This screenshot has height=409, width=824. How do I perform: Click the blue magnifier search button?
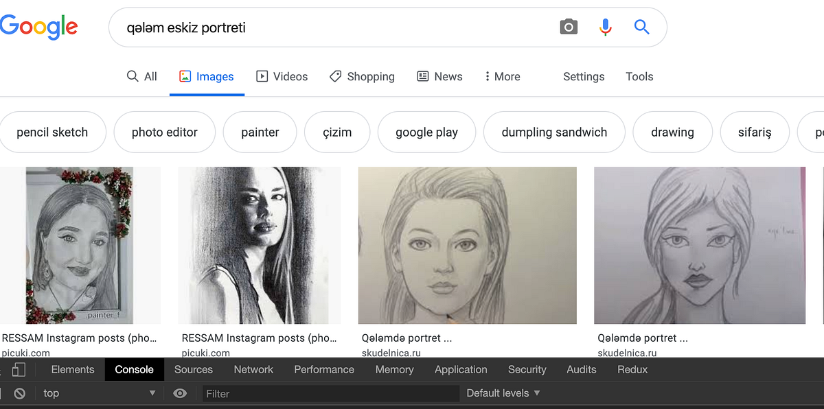click(641, 27)
